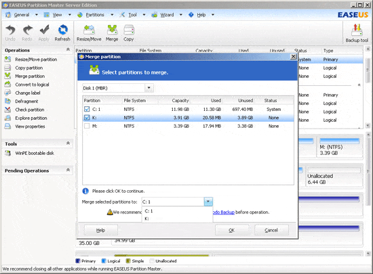Open the Backup tool icon
The image size is (373, 274).
pos(357,30)
